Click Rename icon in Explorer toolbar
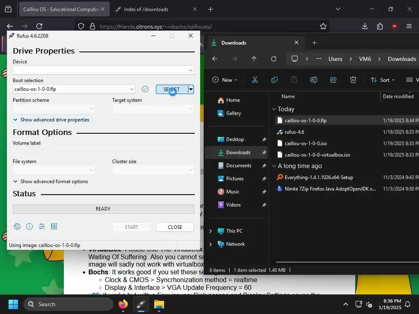 314,80
